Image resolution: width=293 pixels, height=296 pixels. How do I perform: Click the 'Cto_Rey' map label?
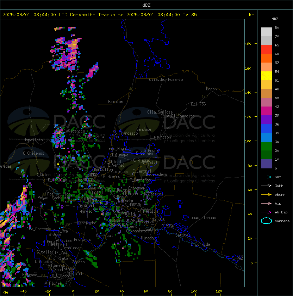61,231
